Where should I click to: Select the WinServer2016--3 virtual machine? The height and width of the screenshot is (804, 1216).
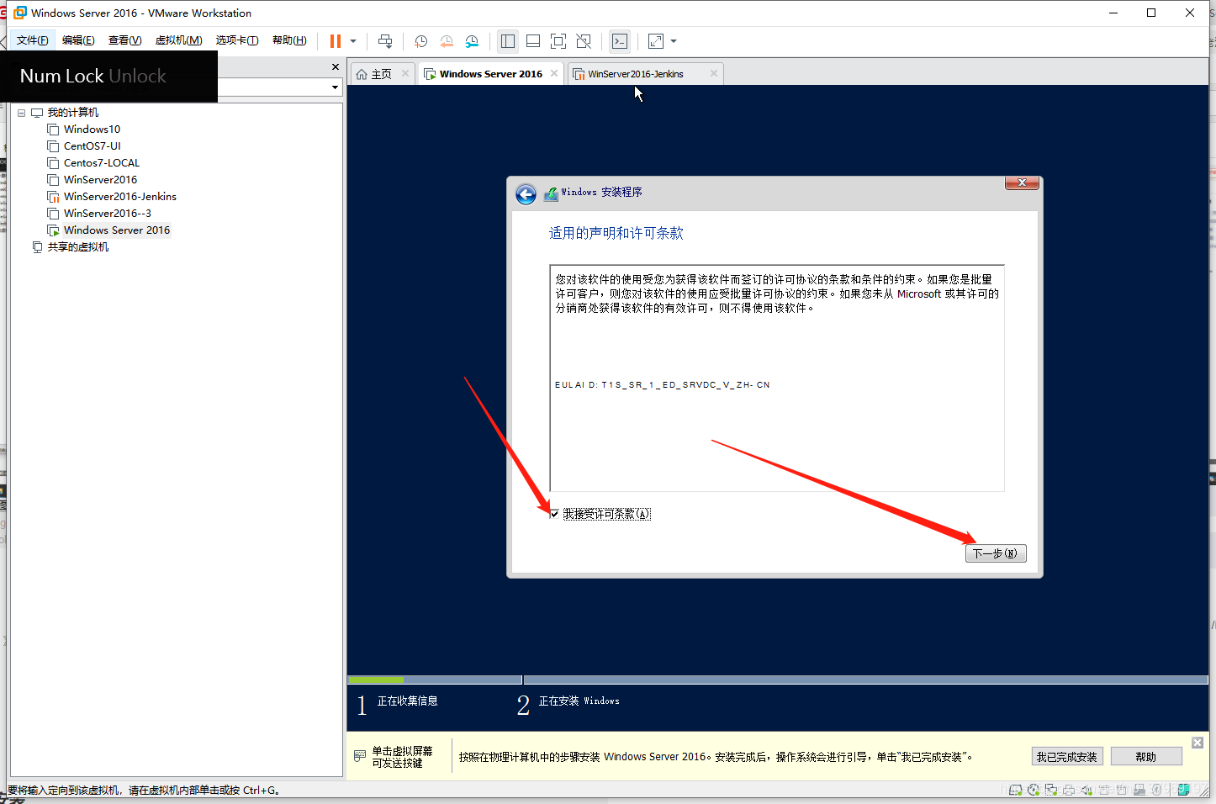(108, 214)
